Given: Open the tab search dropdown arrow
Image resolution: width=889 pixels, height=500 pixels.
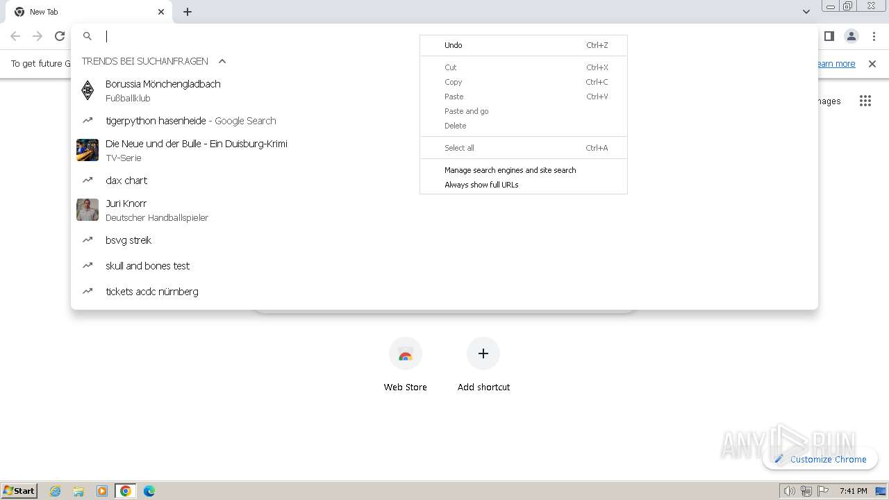Looking at the screenshot, I should click(806, 12).
